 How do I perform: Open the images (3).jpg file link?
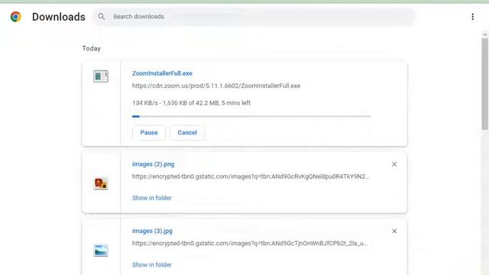click(x=152, y=231)
